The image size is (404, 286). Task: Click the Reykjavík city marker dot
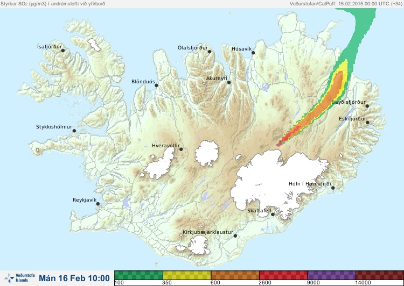coord(98,204)
